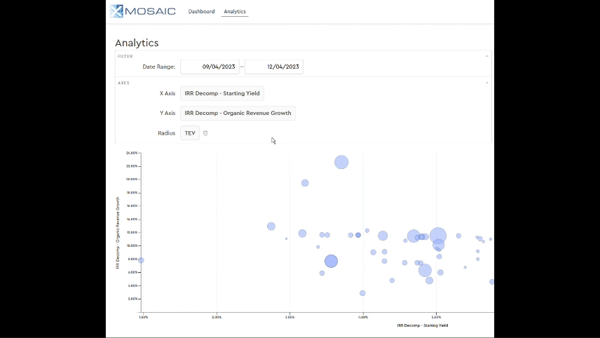The height and width of the screenshot is (338, 600).
Task: Click the Analytics page heading
Action: [137, 43]
